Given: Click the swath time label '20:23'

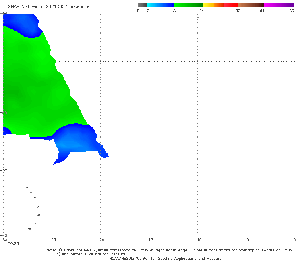Looking at the screenshot, I should (13, 244).
